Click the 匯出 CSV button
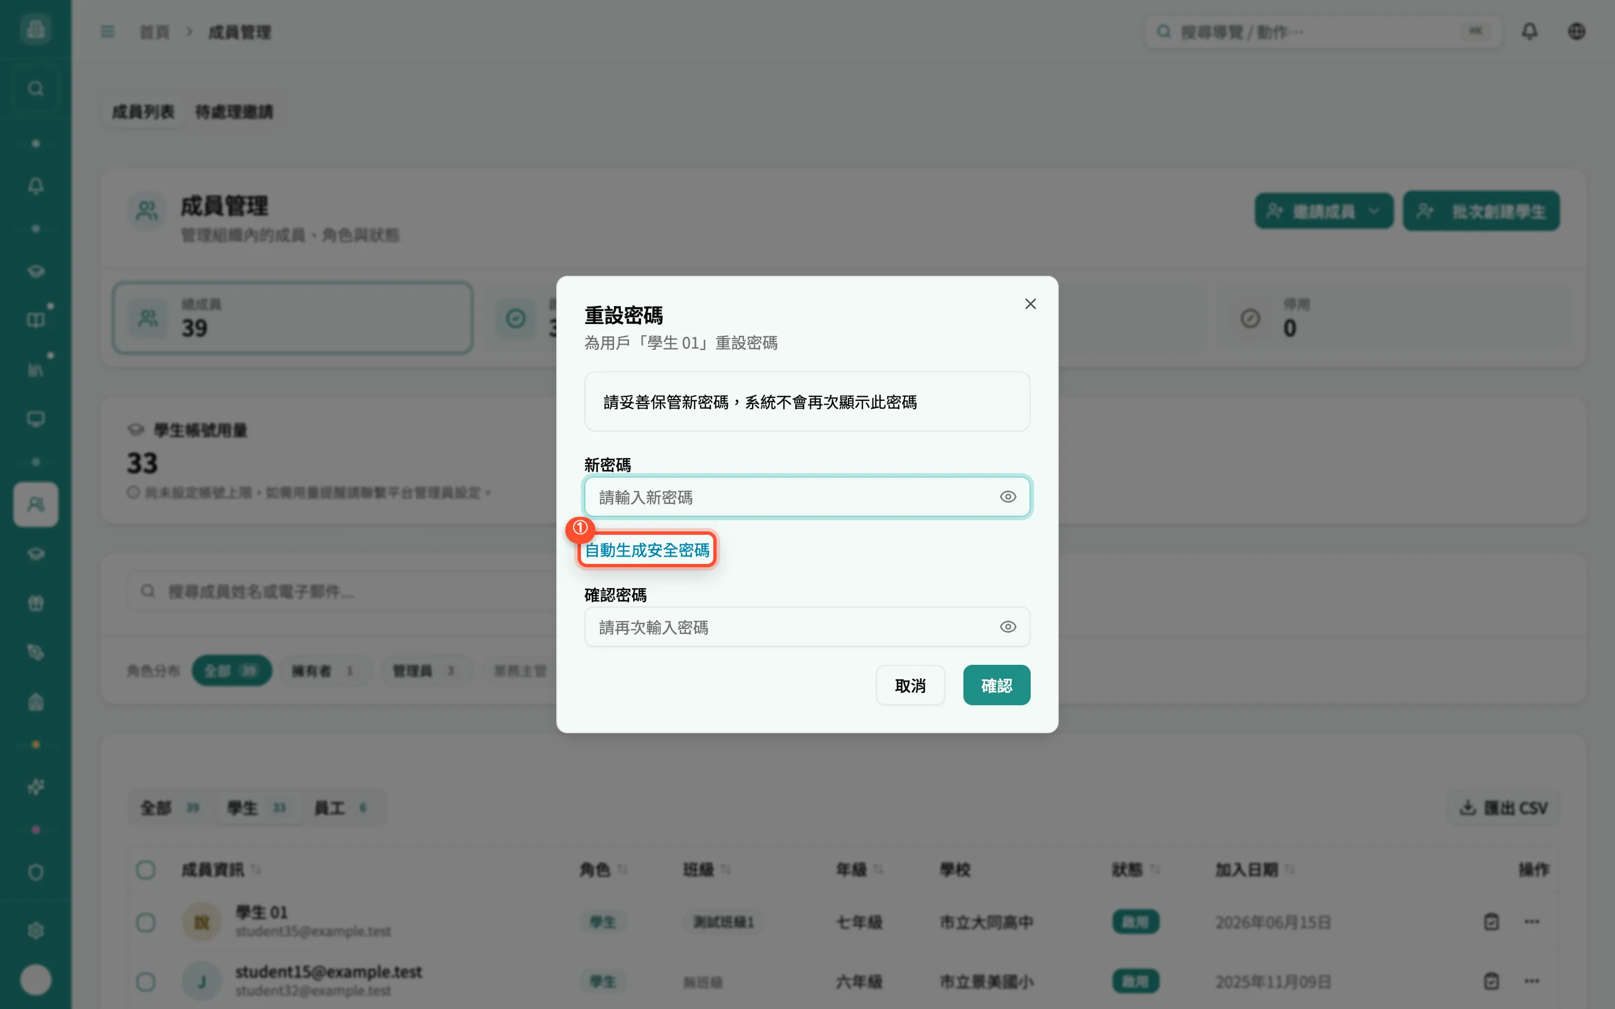This screenshot has width=1615, height=1009. pos(1503,808)
